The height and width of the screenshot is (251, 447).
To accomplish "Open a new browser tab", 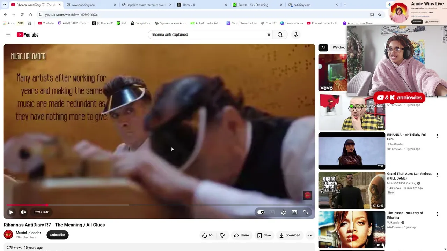I will click(345, 5).
